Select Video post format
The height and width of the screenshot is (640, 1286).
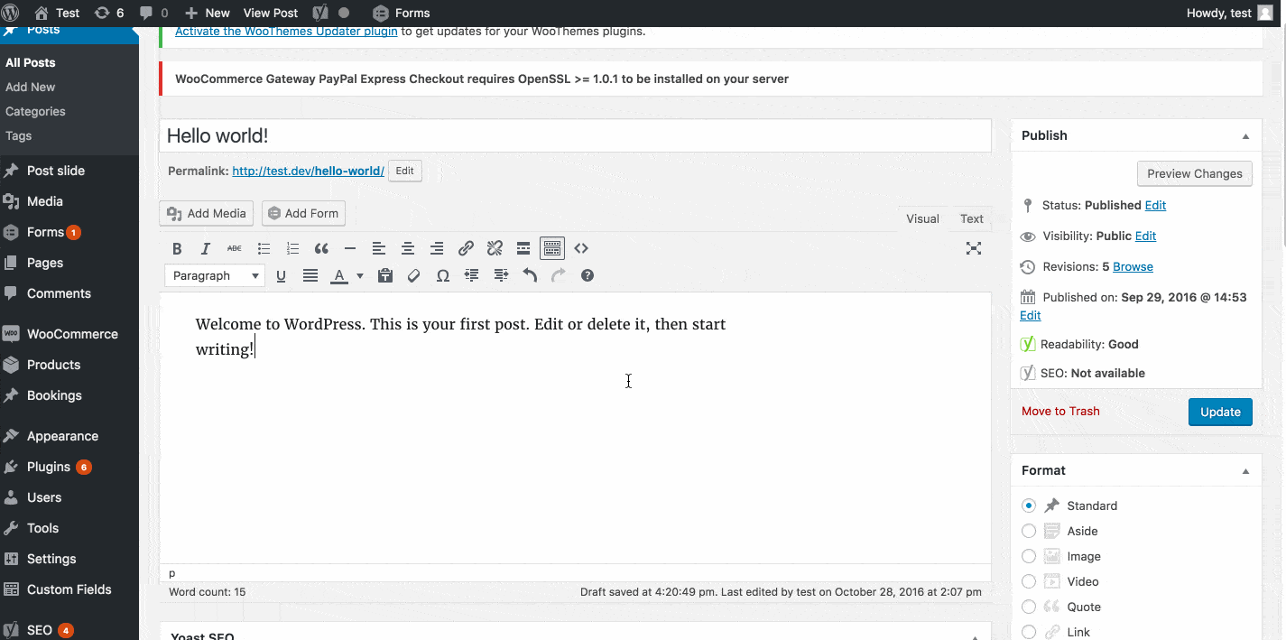coord(1029,581)
